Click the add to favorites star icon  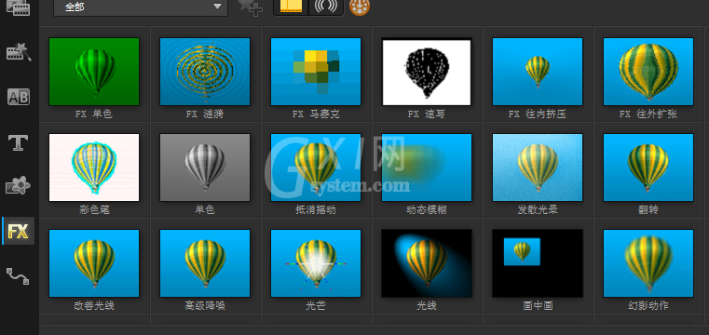[x=251, y=7]
